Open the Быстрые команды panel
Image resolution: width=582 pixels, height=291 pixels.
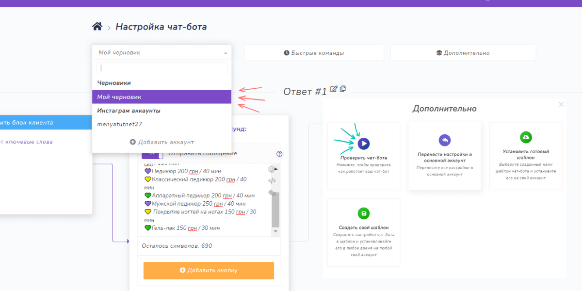313,52
